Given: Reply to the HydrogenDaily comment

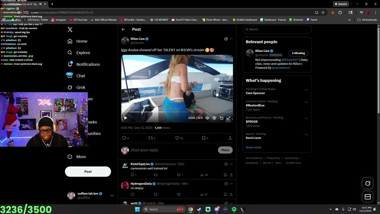Looking at the screenshot, I should [132, 194].
